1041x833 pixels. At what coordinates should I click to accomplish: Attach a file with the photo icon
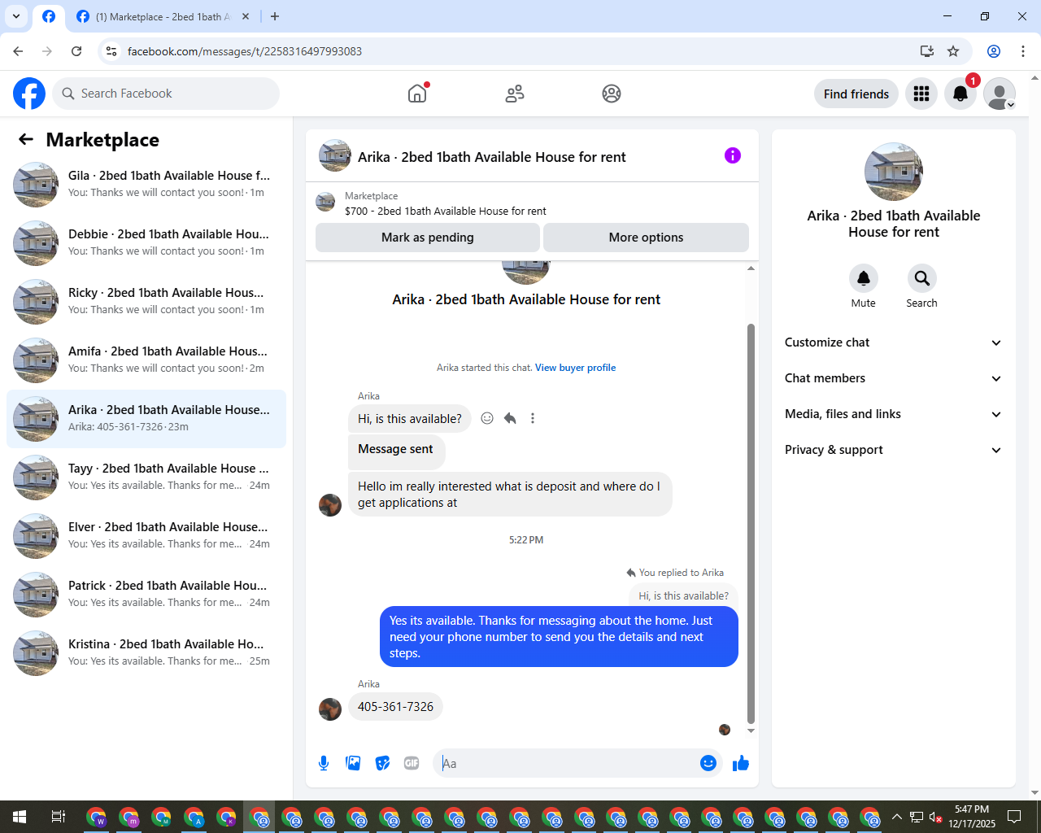click(353, 763)
